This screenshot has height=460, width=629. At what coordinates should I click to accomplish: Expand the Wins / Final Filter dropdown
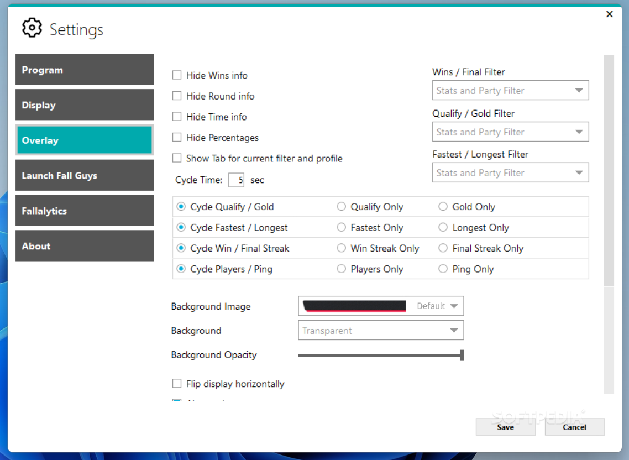[510, 90]
